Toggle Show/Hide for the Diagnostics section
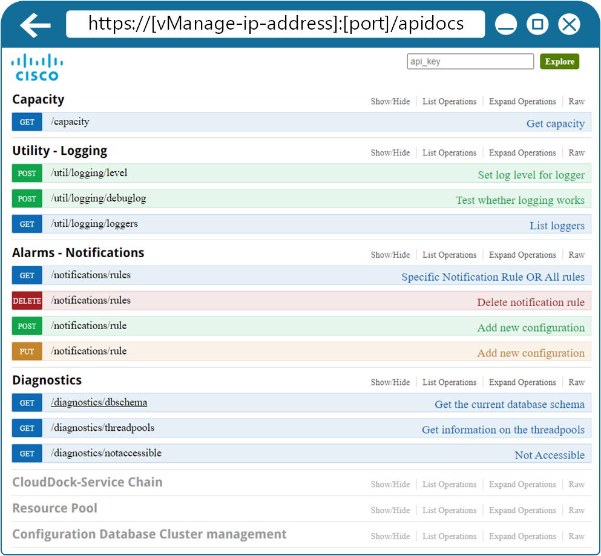Viewport: 601px width, 556px height. [390, 382]
